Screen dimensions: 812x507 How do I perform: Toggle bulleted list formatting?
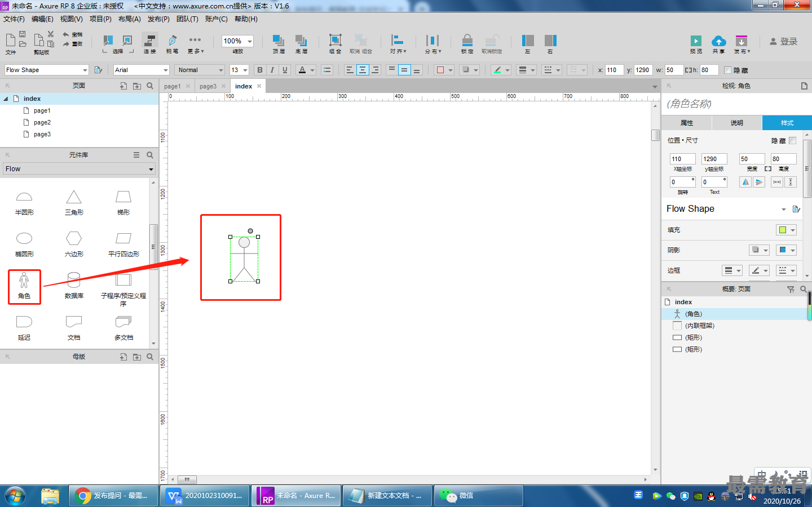[x=327, y=70]
